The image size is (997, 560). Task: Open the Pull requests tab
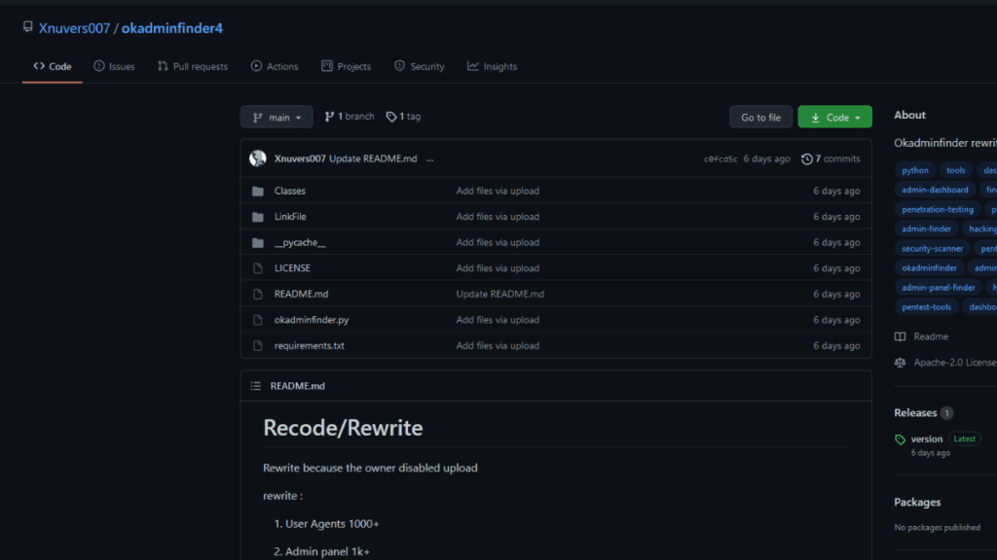tap(193, 66)
